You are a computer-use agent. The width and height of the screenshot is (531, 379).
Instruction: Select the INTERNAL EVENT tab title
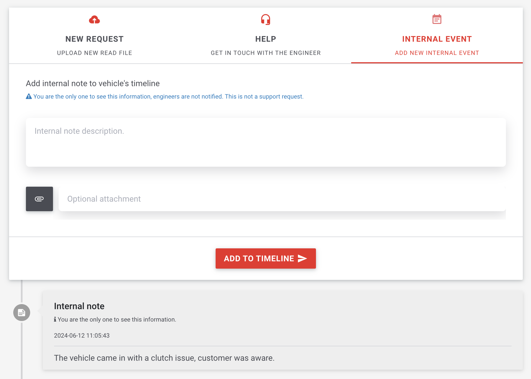click(437, 39)
